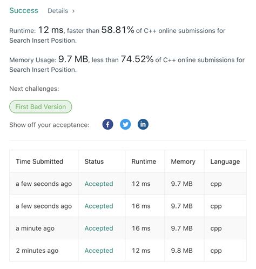
Task: Open the Accepted submission from a minute ago
Action: [x=99, y=228]
